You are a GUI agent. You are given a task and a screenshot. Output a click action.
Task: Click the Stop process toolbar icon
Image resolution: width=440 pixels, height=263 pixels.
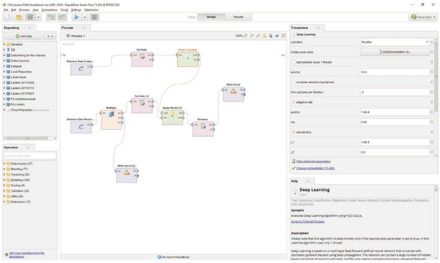click(94, 17)
